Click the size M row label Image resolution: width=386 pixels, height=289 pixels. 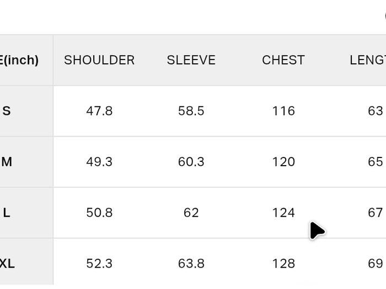pos(7,162)
